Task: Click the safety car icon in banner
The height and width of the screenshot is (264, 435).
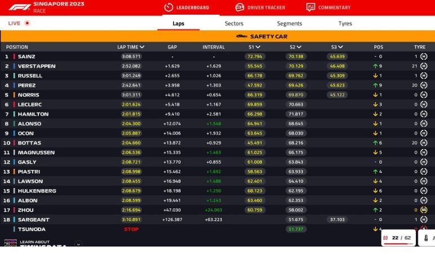Action: [241, 37]
